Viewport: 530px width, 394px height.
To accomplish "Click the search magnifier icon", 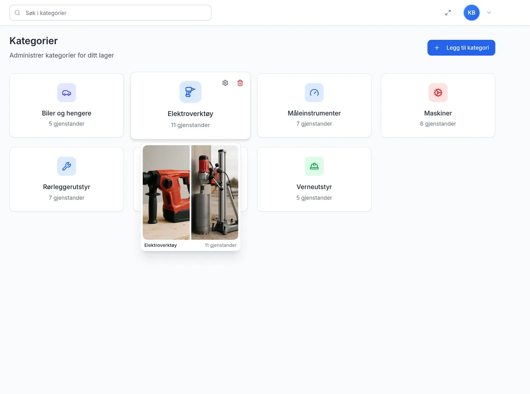I will coord(18,13).
